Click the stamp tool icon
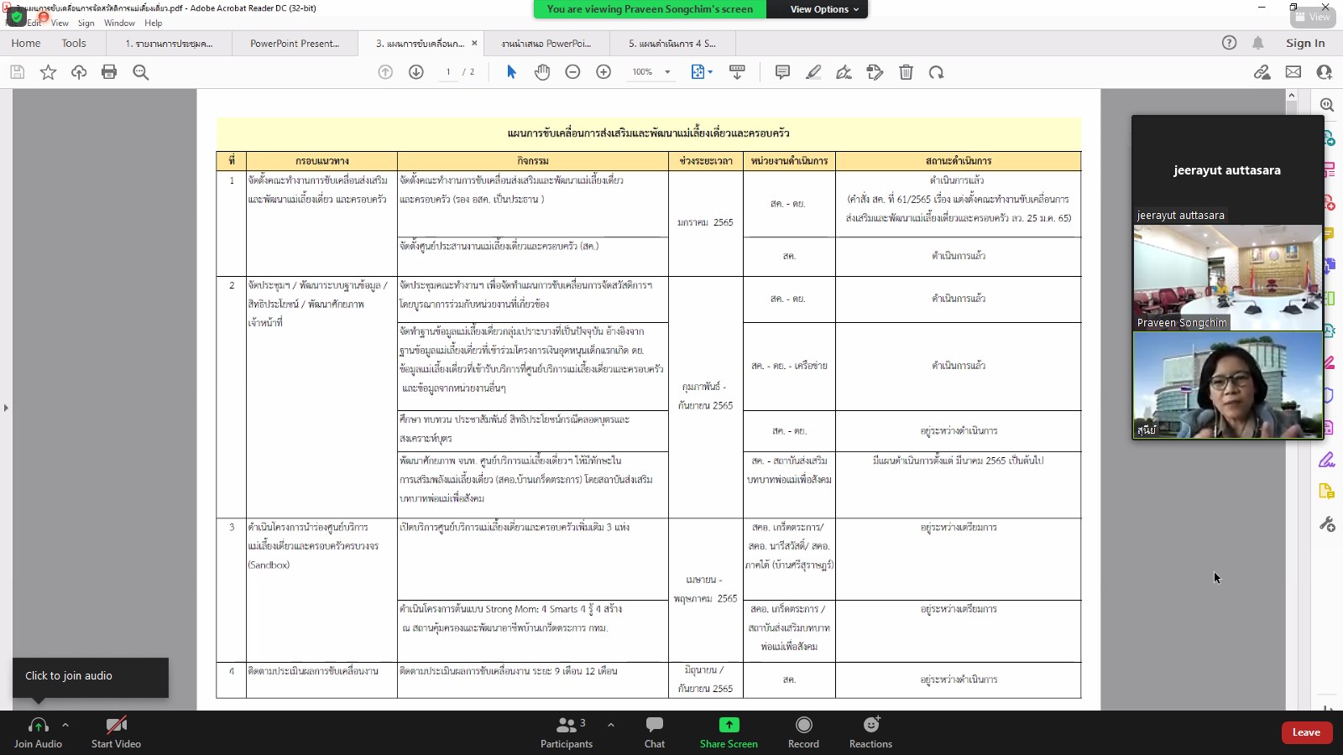The height and width of the screenshot is (755, 1343). tap(875, 72)
